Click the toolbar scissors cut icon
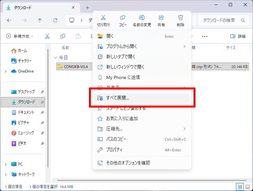Viewport: 253px width, 191px height. click(47, 36)
